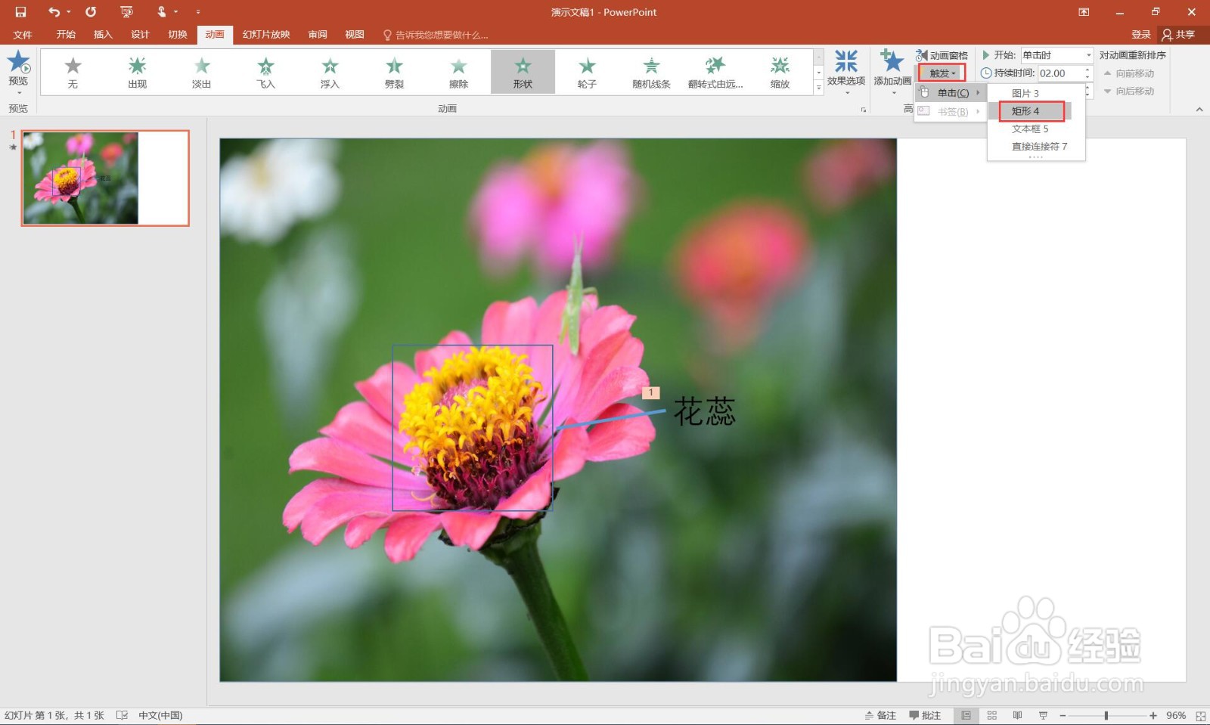Viewport: 1210px width, 725px height.
Task: Switch to normal view icon in status bar
Action: click(x=966, y=715)
